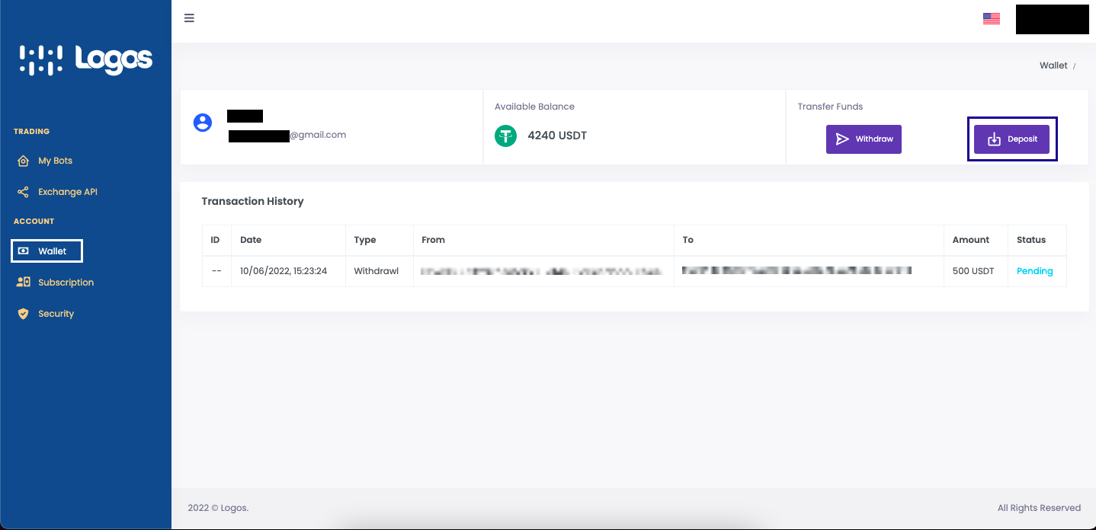Click the Date column header
The image size is (1096, 530).
pyautogui.click(x=251, y=240)
